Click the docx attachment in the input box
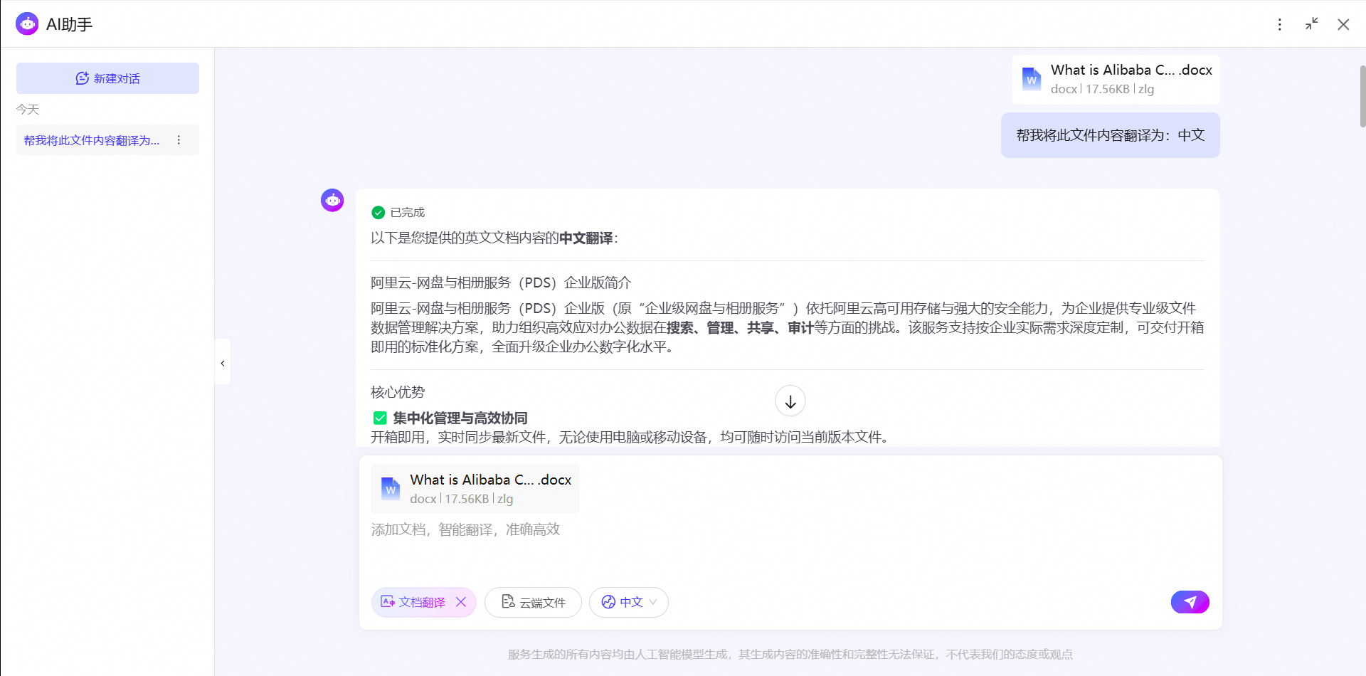This screenshot has height=676, width=1366. [x=475, y=489]
